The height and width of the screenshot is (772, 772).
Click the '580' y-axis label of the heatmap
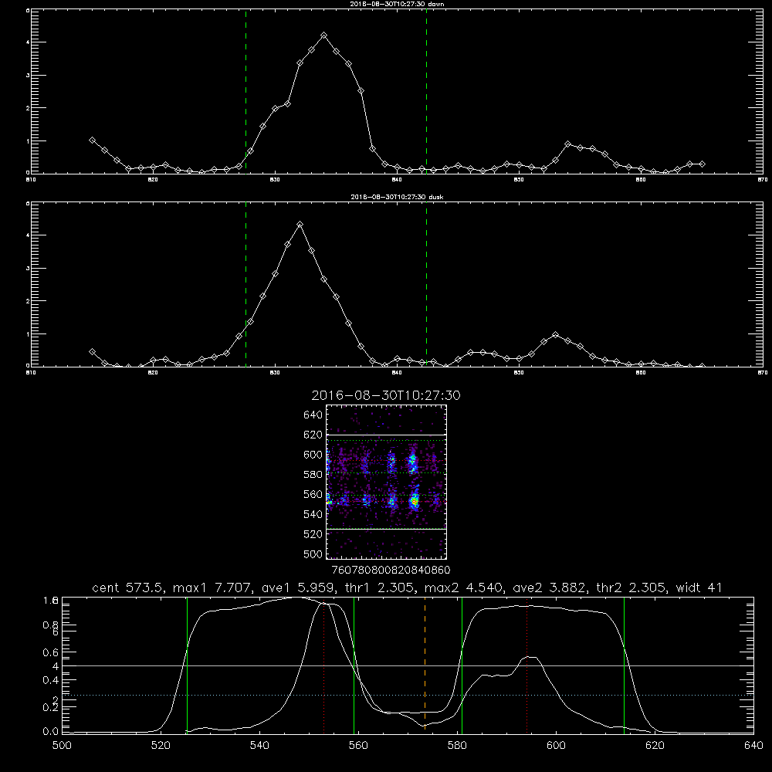[313, 475]
